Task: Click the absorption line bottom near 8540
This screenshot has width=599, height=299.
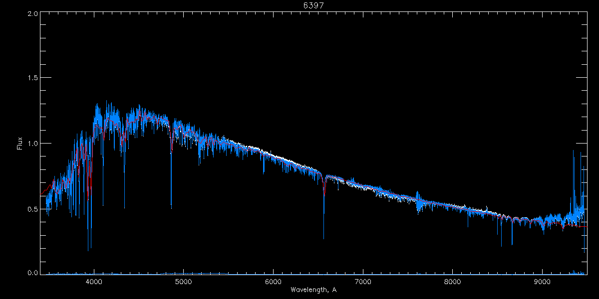Action: (501, 245)
